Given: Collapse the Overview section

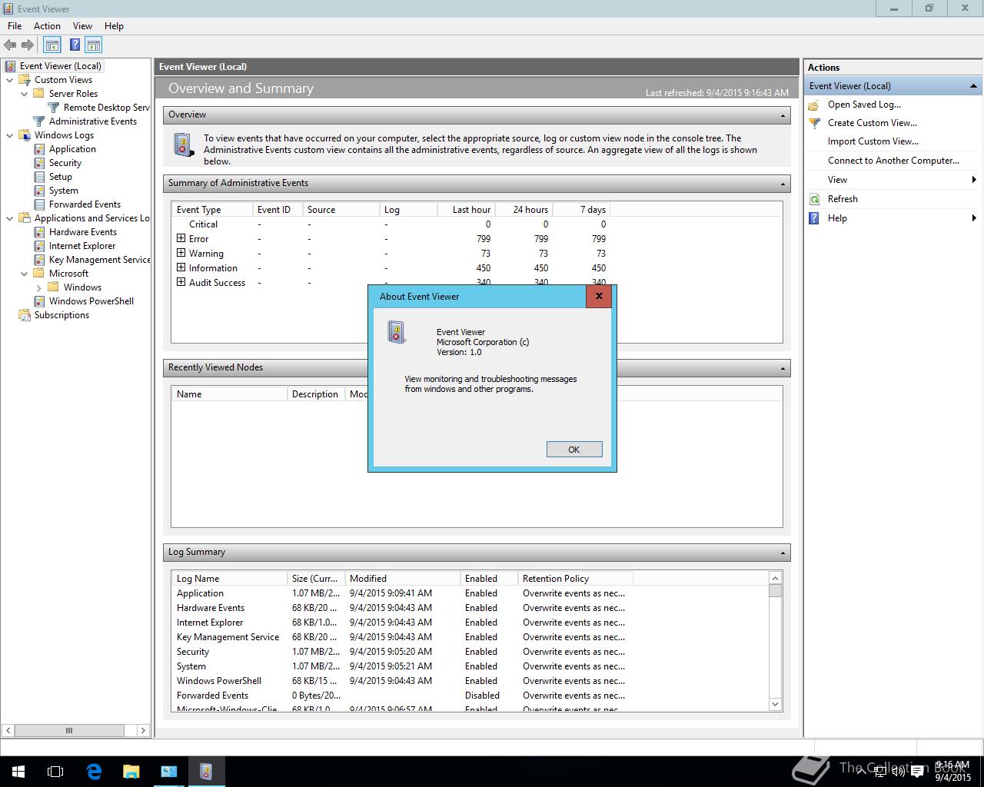Looking at the screenshot, I should 783,115.
